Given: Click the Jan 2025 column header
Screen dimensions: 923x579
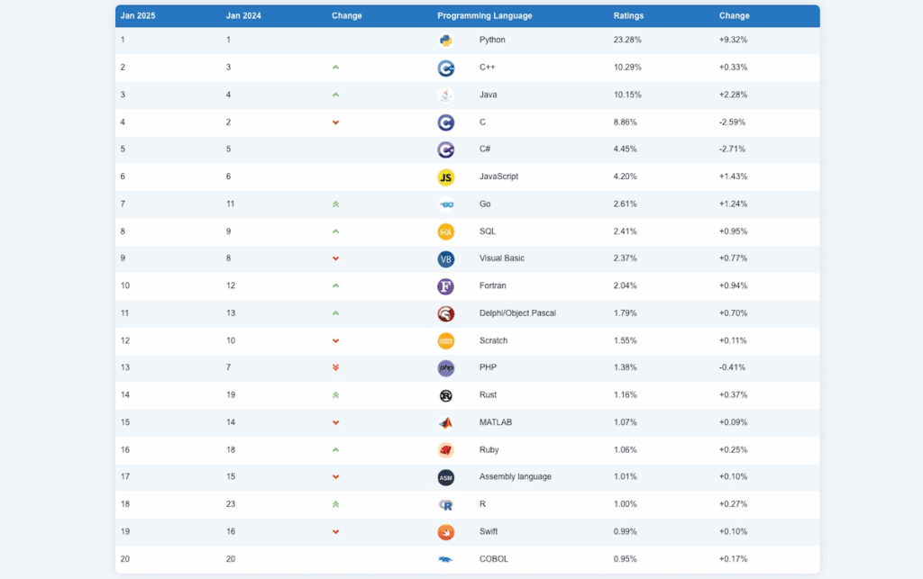Looking at the screenshot, I should point(138,16).
